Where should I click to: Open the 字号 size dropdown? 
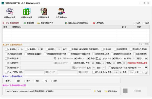tap(88, 59)
